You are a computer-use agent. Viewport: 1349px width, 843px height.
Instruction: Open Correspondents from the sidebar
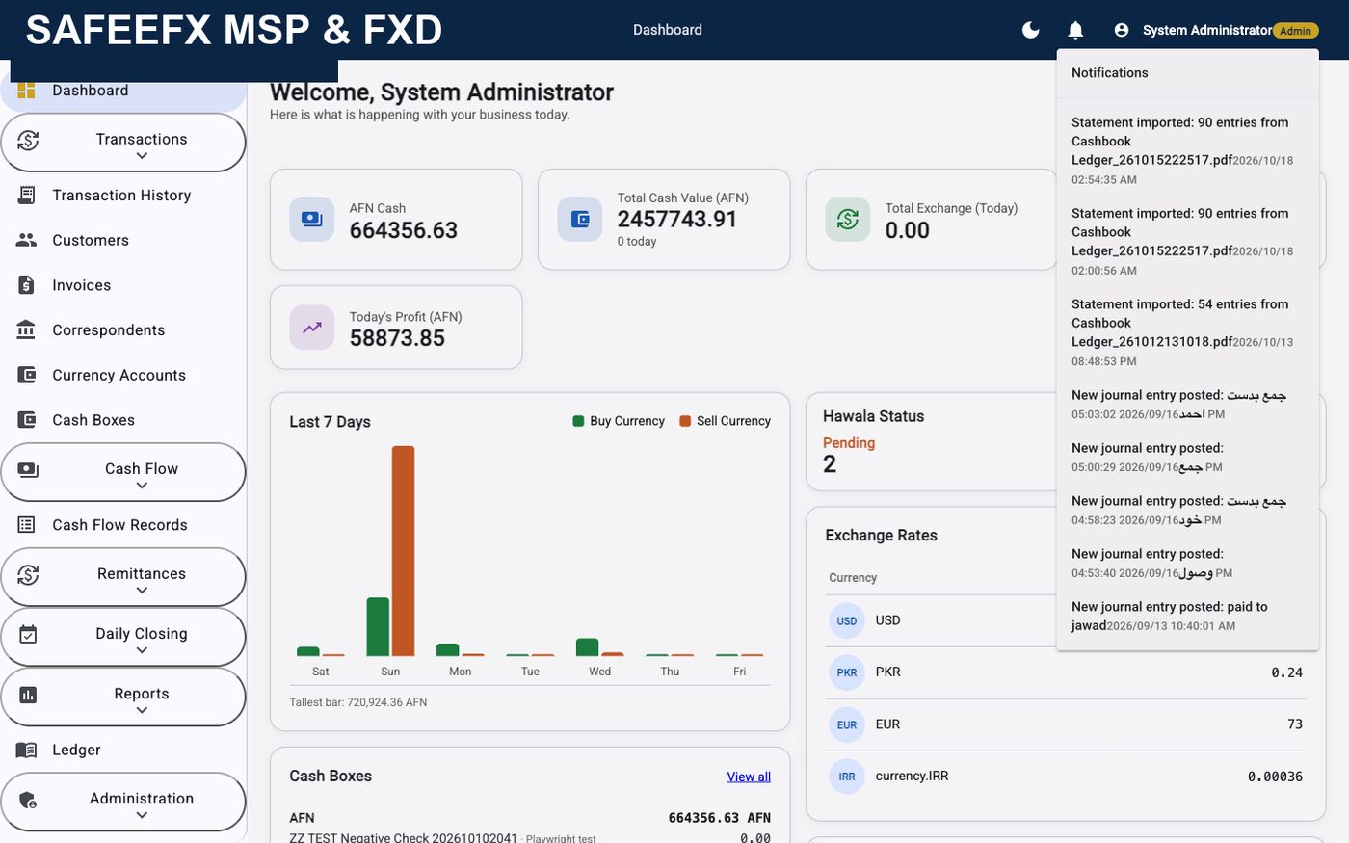pyautogui.click(x=123, y=329)
